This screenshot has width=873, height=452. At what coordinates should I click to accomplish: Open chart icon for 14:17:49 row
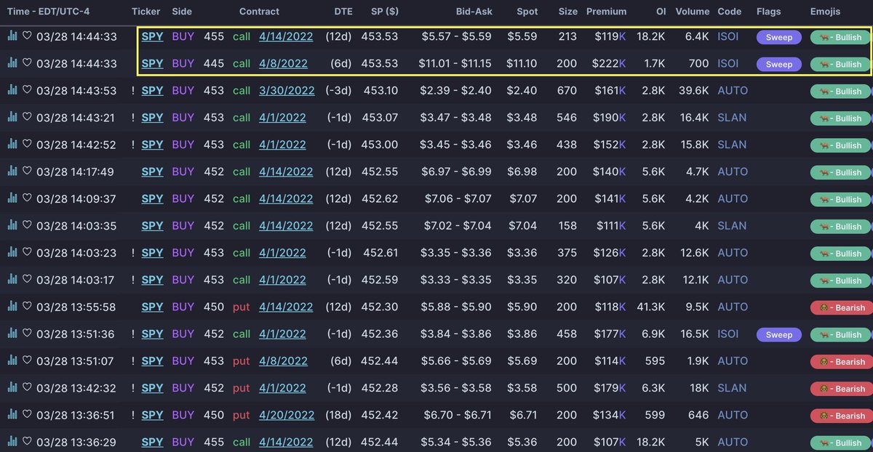point(12,171)
